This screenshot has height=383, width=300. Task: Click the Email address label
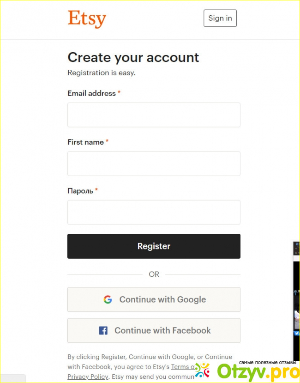[91, 93]
